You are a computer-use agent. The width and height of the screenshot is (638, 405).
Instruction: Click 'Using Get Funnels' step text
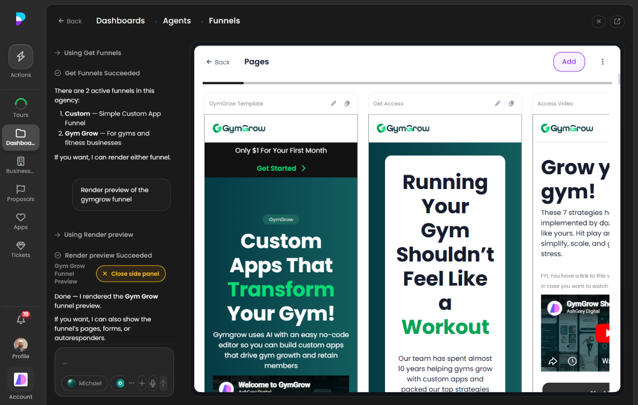click(x=92, y=53)
